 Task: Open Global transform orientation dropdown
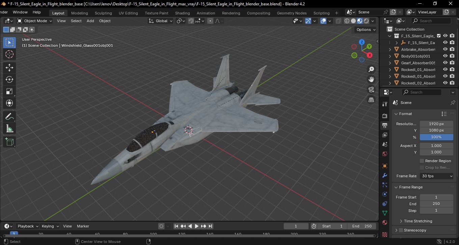tap(161, 21)
